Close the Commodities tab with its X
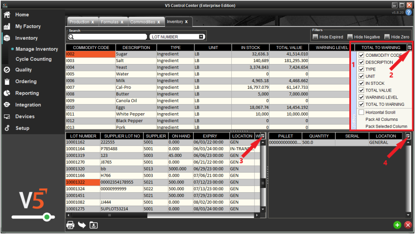The height and width of the screenshot is (234, 415). pos(158,22)
